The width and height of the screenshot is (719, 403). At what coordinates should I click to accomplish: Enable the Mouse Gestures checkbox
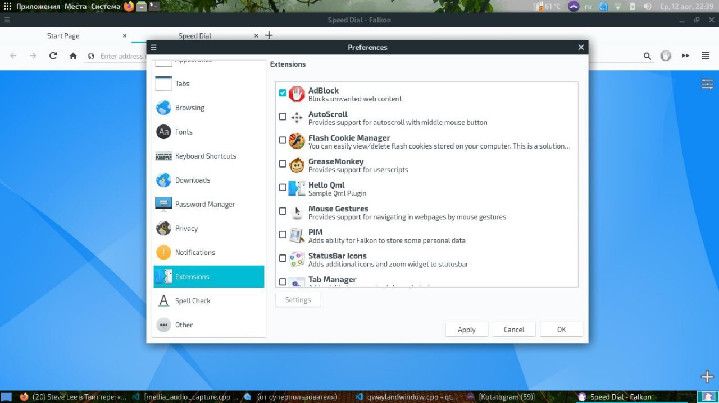[x=283, y=211]
